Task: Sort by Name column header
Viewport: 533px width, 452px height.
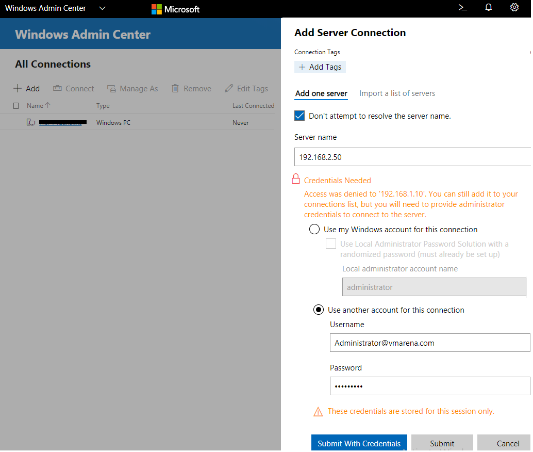Action: [39, 105]
